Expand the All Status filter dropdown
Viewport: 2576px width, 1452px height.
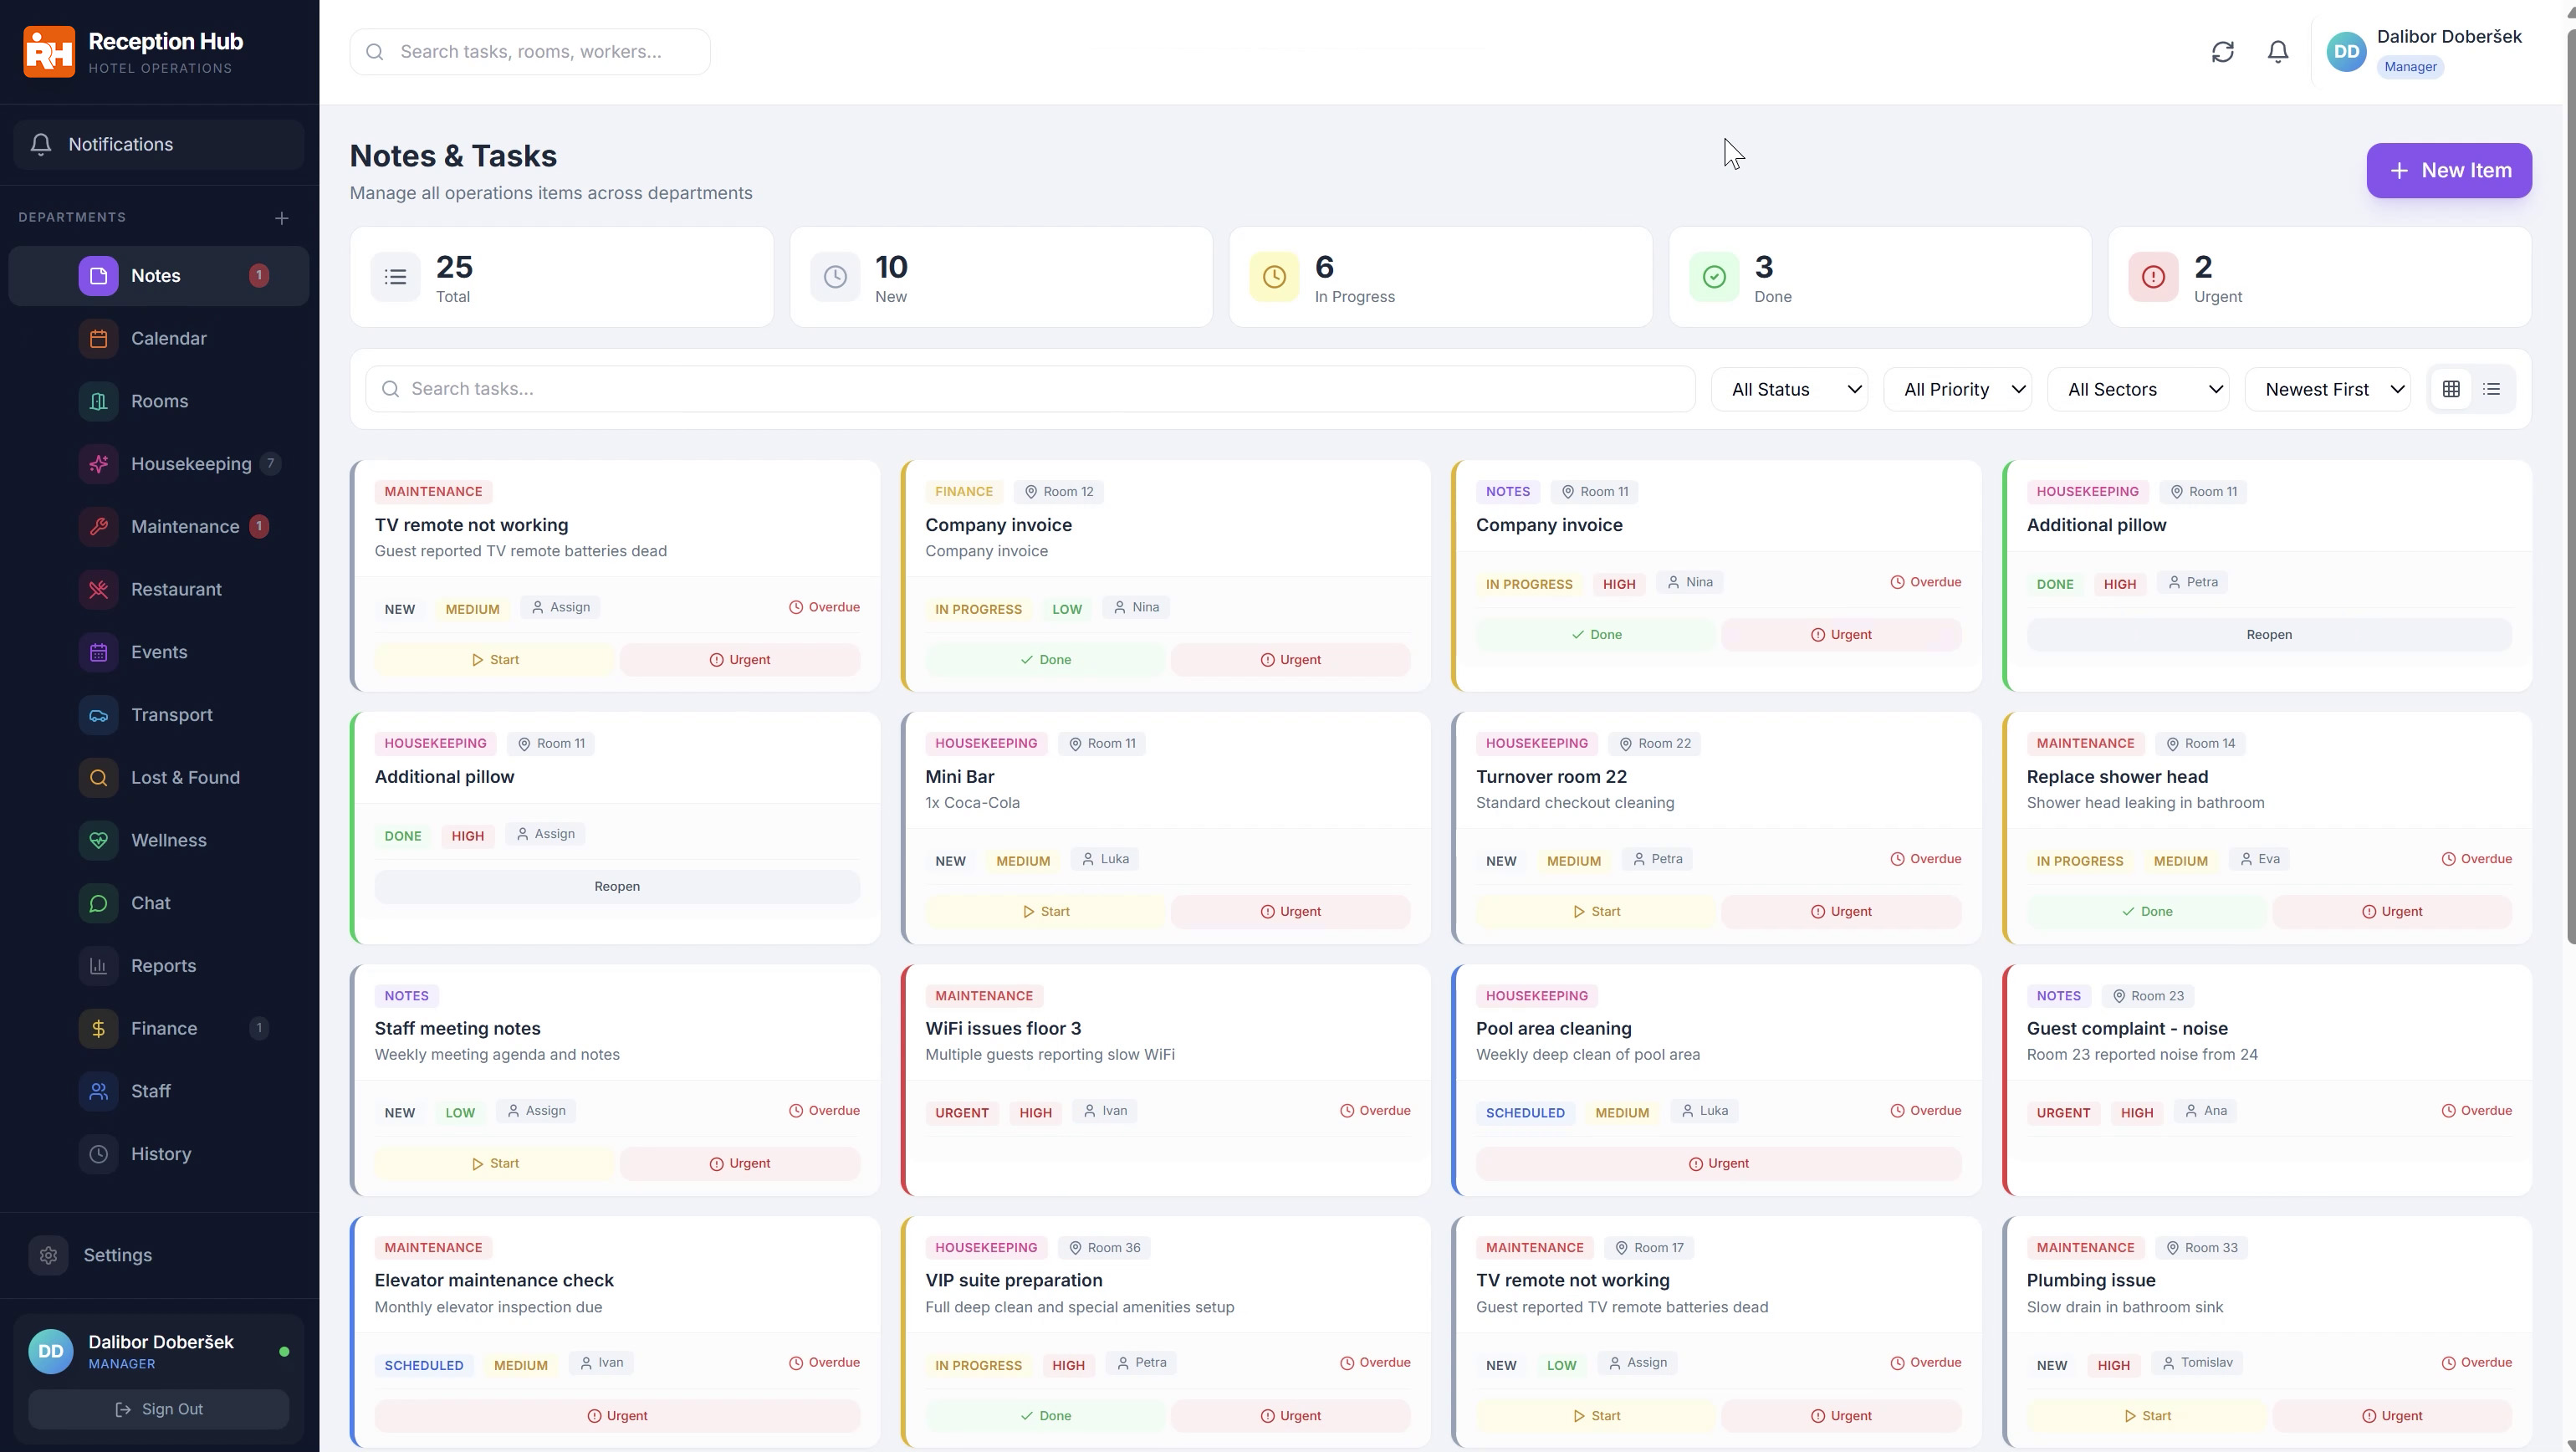pos(1788,389)
